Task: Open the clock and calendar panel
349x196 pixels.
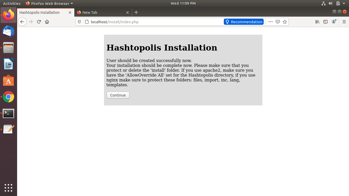Action: pyautogui.click(x=183, y=3)
